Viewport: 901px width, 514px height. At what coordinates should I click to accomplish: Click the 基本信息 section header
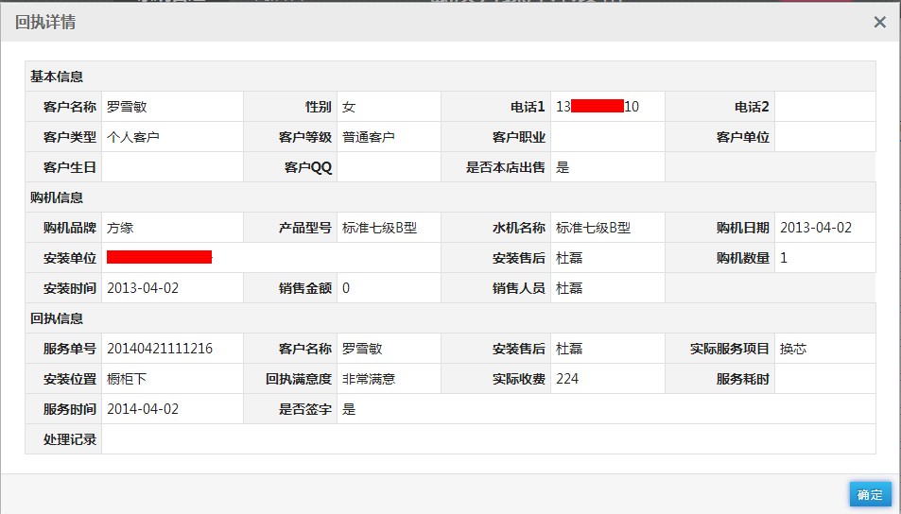(57, 77)
